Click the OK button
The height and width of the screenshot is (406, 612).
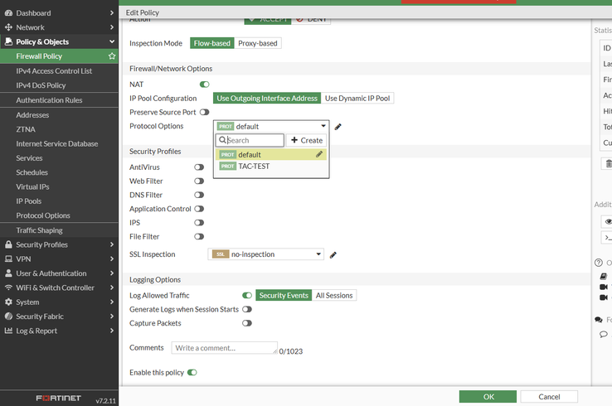[x=488, y=397]
